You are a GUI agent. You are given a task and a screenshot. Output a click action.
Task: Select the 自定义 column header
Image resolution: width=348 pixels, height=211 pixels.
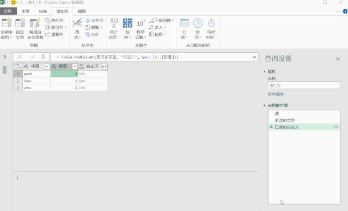pyautogui.click(x=93, y=66)
